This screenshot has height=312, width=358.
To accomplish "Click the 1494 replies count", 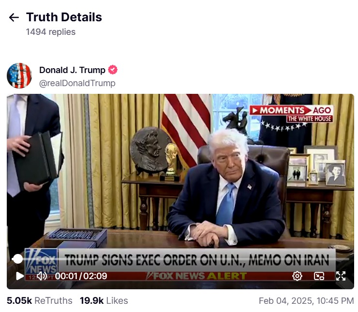I will [x=51, y=32].
